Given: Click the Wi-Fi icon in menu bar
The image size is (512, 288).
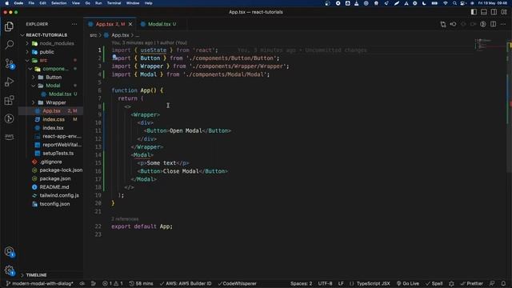Looking at the screenshot, I should coord(445,3).
